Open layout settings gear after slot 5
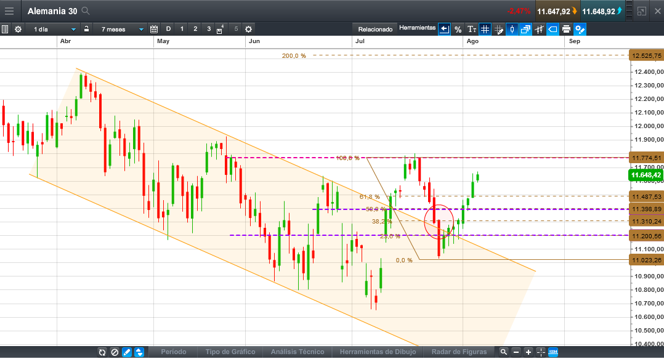 point(249,29)
